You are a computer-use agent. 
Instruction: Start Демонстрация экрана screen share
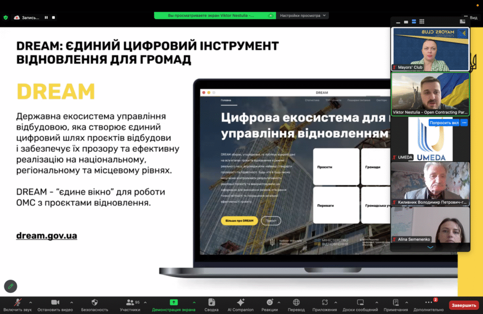(x=174, y=305)
